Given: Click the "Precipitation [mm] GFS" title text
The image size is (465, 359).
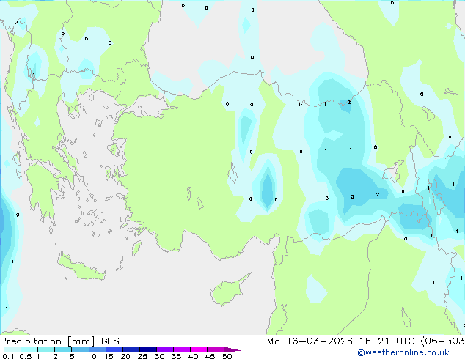Looking at the screenshot, I should (x=59, y=341).
